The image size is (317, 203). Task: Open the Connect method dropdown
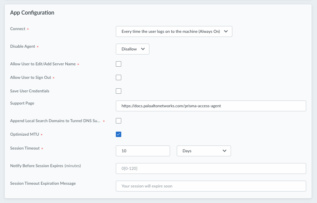pos(174,31)
